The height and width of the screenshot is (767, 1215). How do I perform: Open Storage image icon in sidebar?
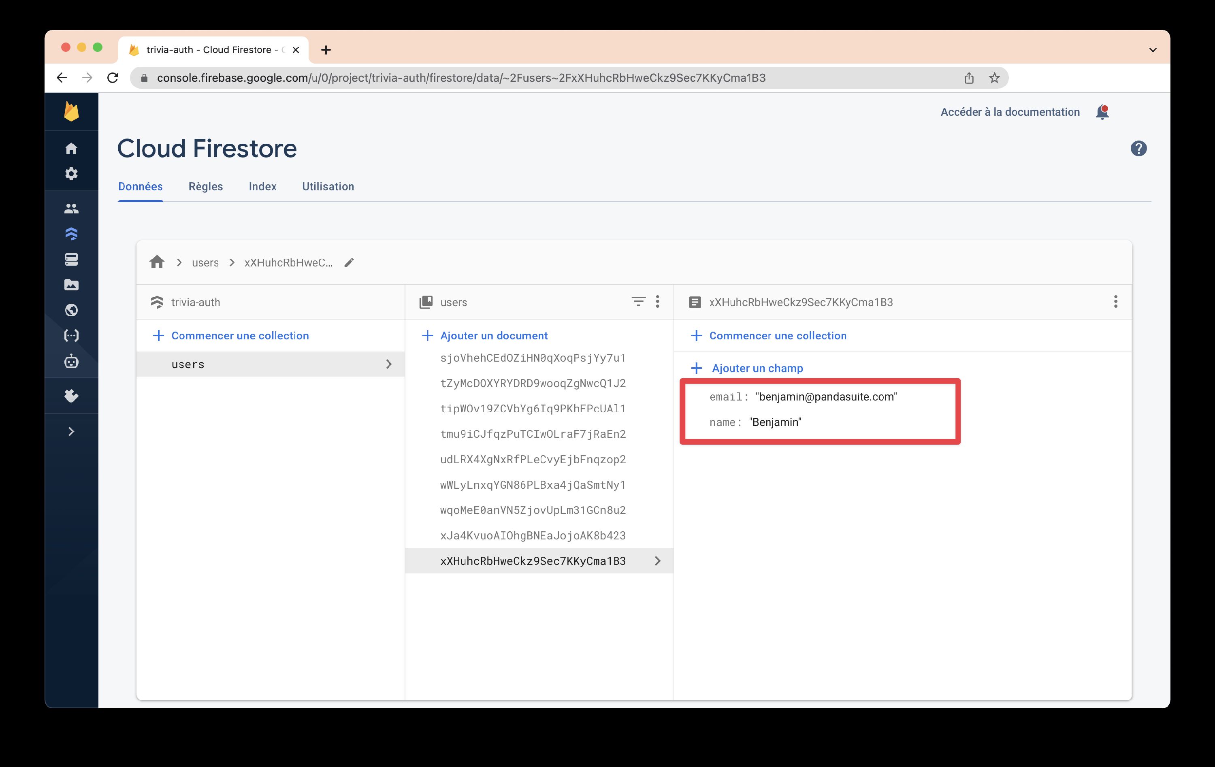[71, 285]
